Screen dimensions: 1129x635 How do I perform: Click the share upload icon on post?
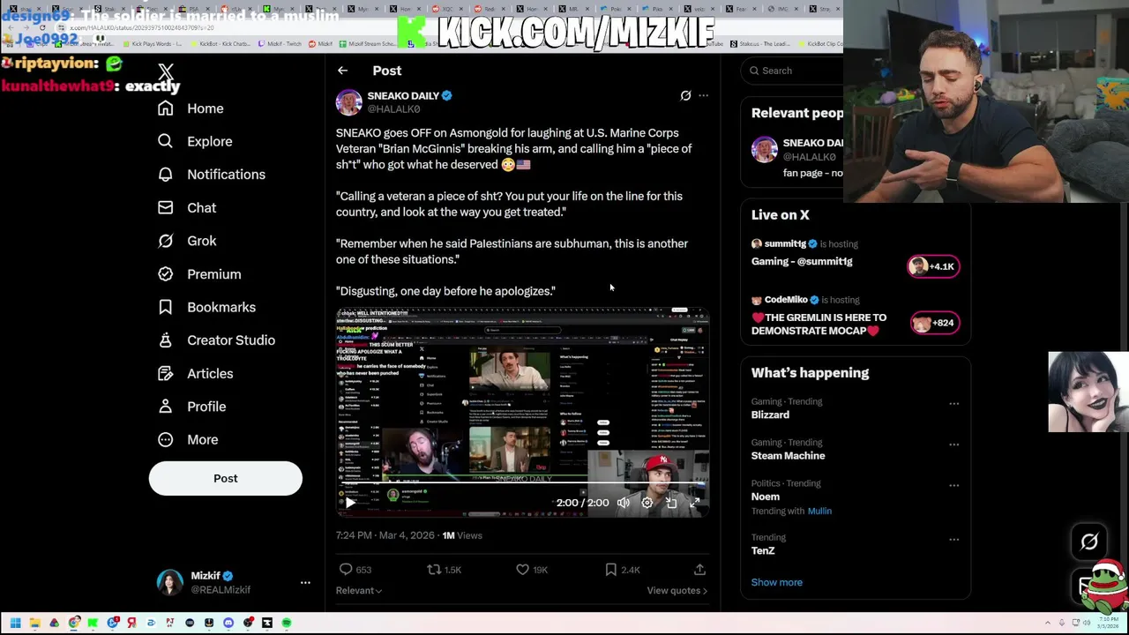click(x=699, y=570)
